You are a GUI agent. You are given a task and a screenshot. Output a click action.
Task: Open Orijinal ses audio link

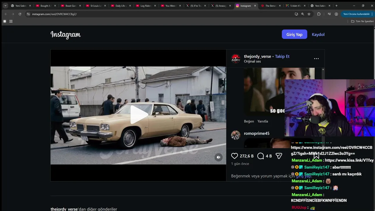252,61
